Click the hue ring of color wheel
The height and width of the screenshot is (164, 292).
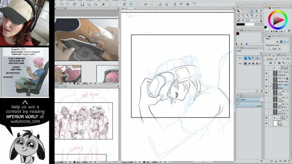click(x=278, y=11)
